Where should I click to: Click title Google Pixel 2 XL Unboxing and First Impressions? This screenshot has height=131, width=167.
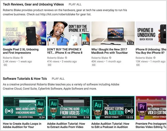coord(21,51)
